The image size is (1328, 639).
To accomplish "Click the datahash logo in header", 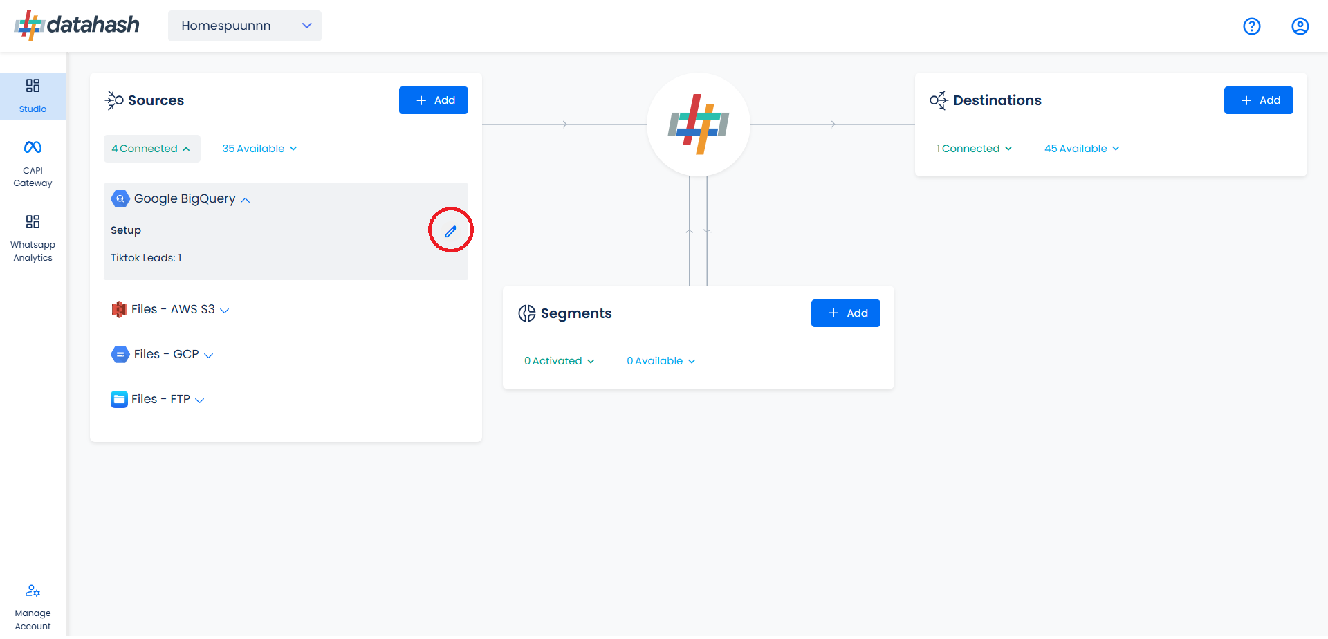I will [77, 26].
